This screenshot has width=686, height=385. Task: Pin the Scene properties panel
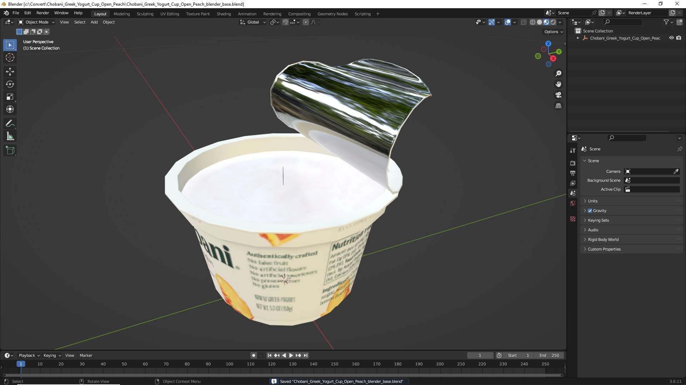pyautogui.click(x=680, y=149)
